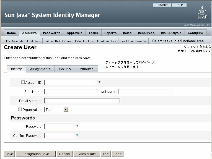Click the Background Save button

coord(36,154)
